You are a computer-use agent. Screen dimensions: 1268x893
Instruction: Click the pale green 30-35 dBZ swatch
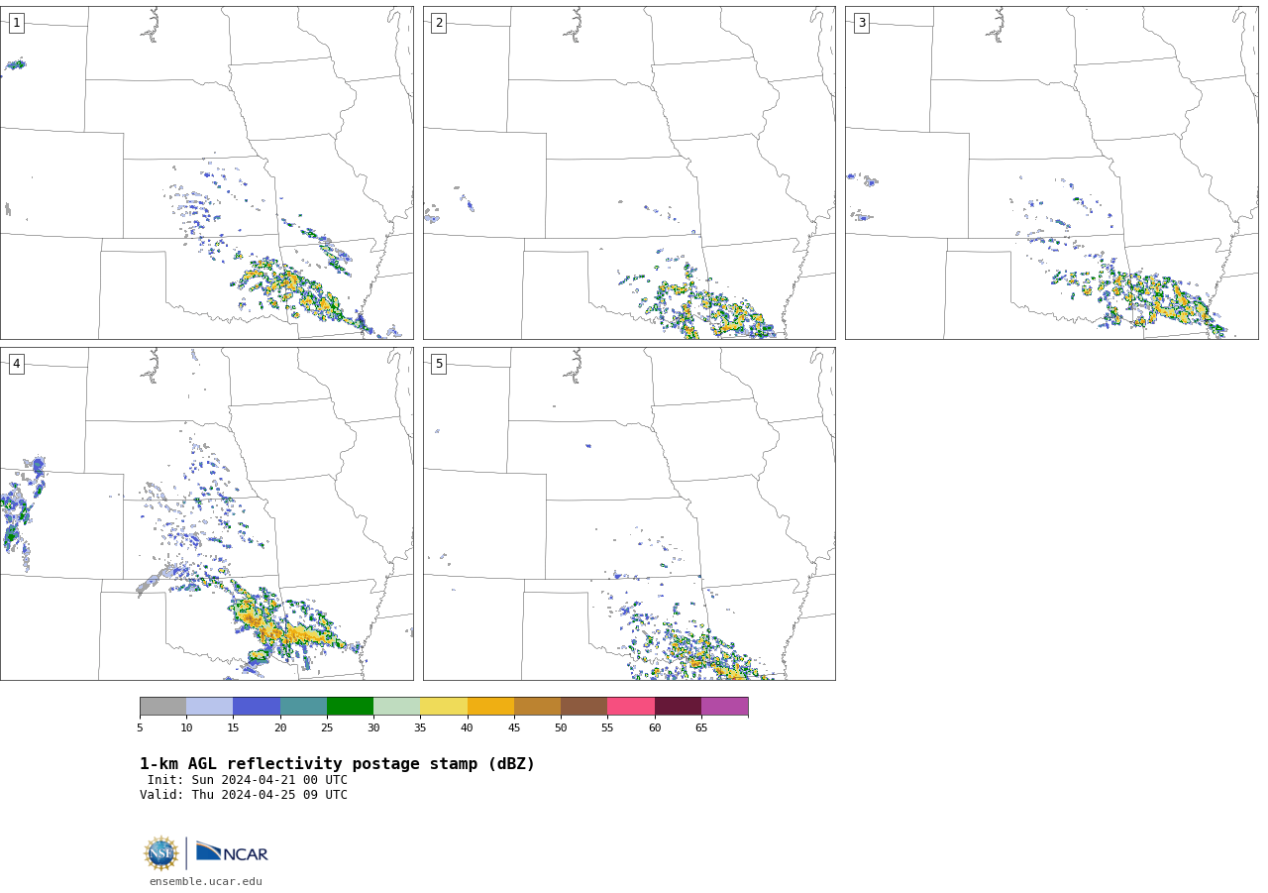coord(396,707)
